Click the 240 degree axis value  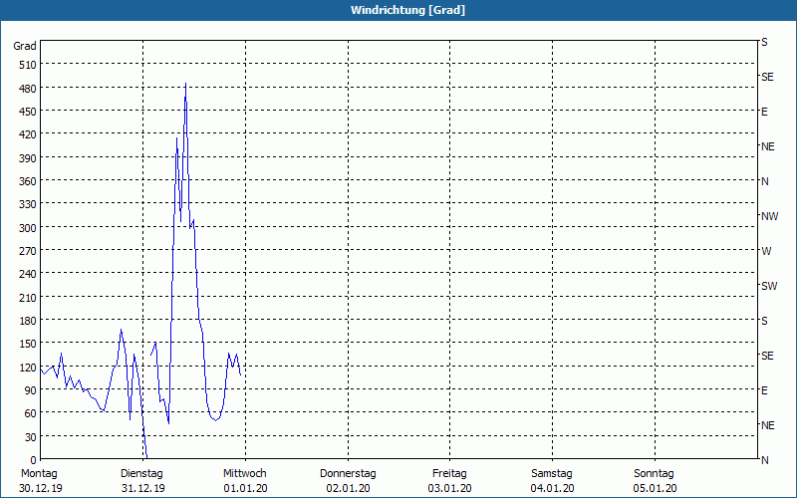click(28, 275)
